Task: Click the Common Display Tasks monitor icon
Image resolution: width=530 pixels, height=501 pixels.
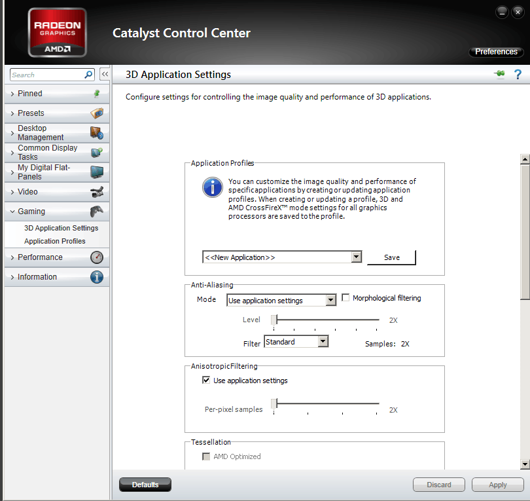Action: [x=97, y=152]
